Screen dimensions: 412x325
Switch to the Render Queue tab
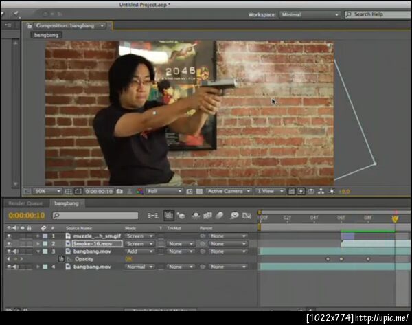click(x=25, y=203)
